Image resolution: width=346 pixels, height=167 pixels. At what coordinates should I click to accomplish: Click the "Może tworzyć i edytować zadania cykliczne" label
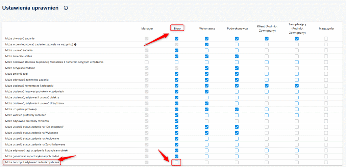click(x=32, y=163)
